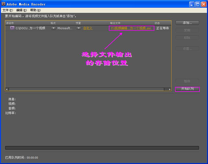Open the preset dropdown next to 自定义
The height and width of the screenshot is (164, 208).
[x=79, y=28]
